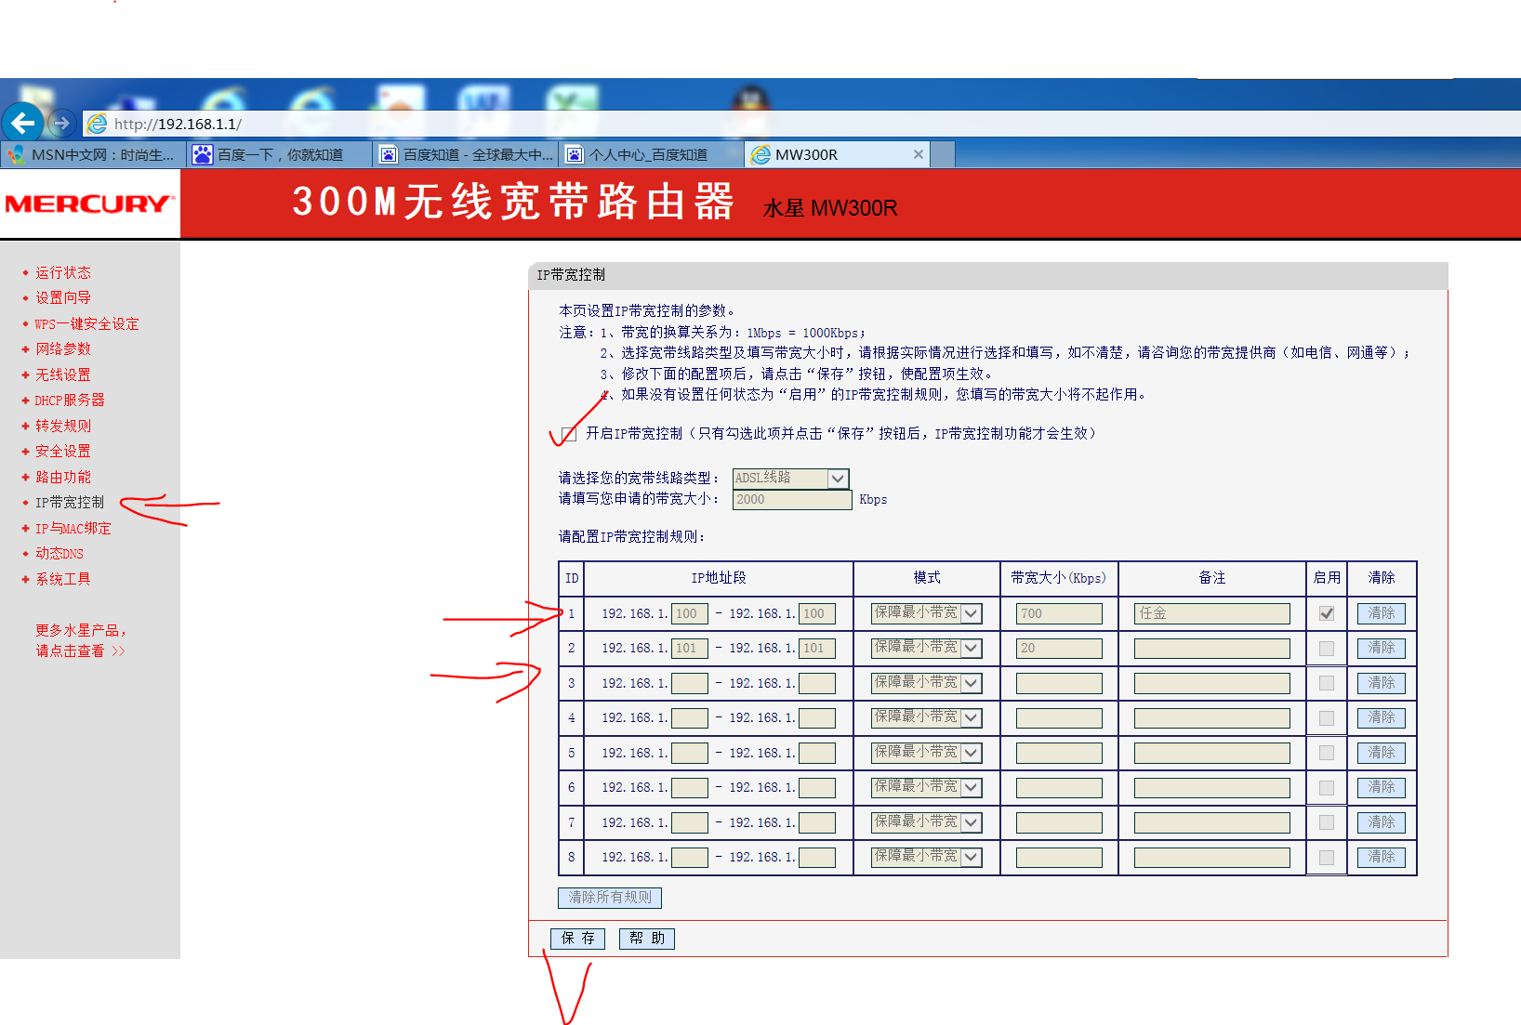Switch to 百度一下，你就知道 tab

click(279, 154)
